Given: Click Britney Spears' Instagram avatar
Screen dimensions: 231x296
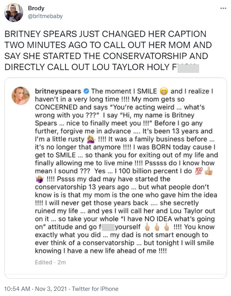Looking at the screenshot, I should (x=20, y=96).
